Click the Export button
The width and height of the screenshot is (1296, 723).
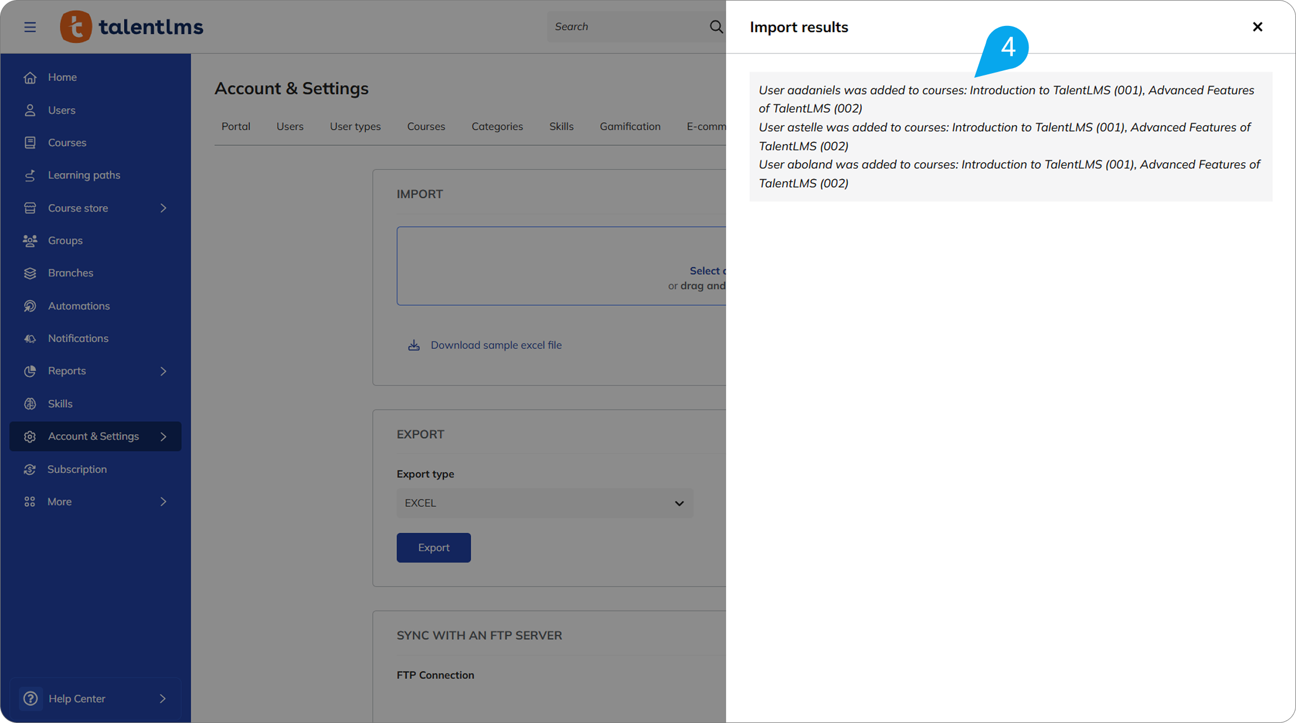[433, 547]
